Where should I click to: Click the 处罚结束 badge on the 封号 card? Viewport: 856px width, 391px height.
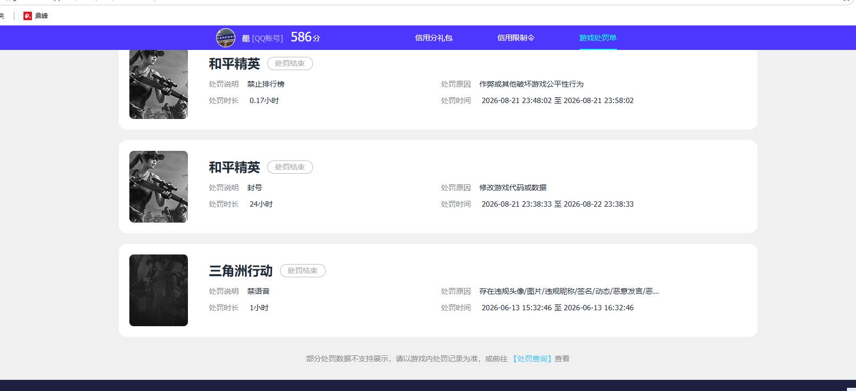(290, 167)
